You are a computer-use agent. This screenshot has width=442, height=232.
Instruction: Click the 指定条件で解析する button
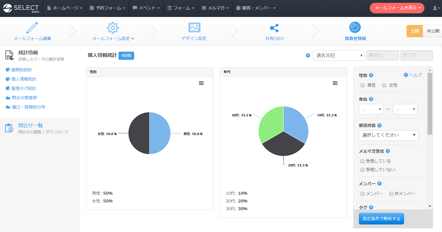click(381, 219)
